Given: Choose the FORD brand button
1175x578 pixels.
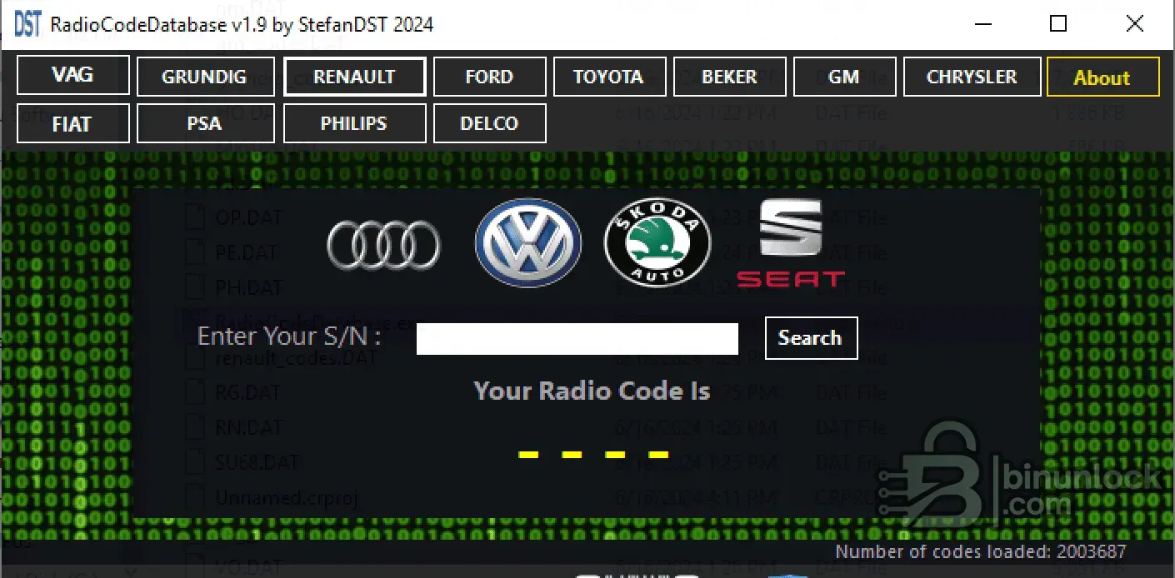Looking at the screenshot, I should pos(490,77).
